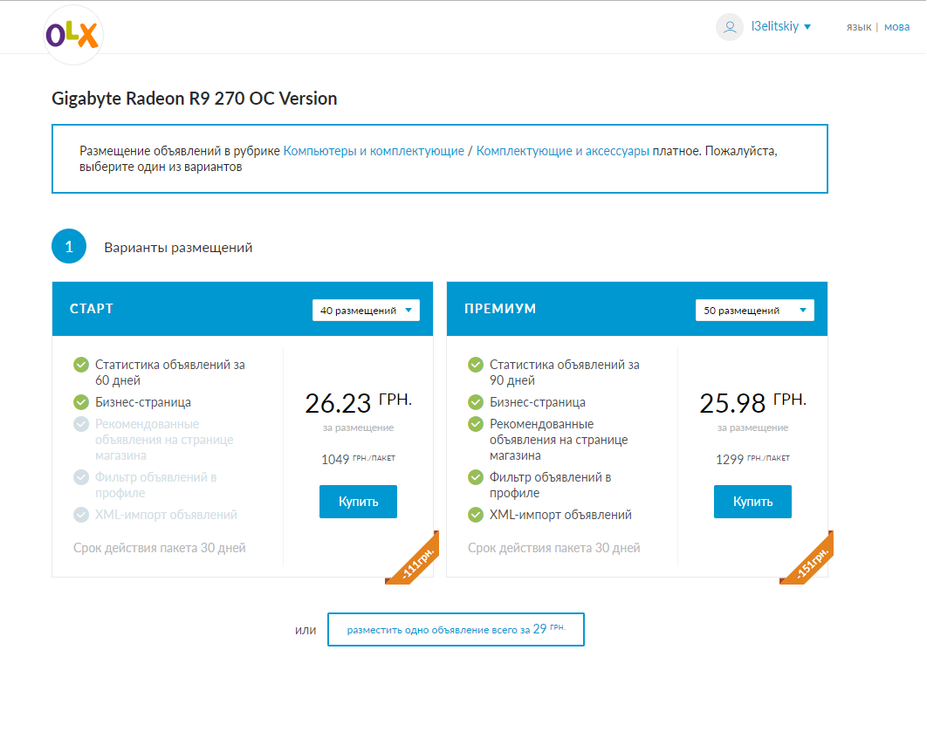Open the l3elitskiy account dropdown
The height and width of the screenshot is (732, 927).
click(781, 26)
